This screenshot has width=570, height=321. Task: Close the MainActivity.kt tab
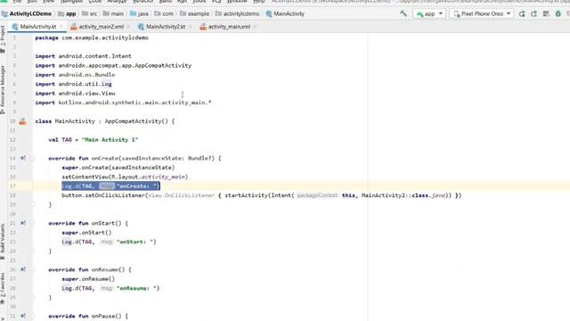(x=61, y=27)
